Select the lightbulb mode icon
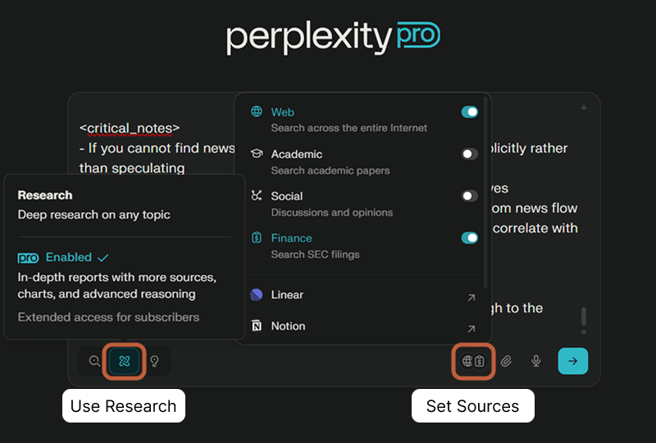This screenshot has height=443, width=656. pyautogui.click(x=154, y=361)
